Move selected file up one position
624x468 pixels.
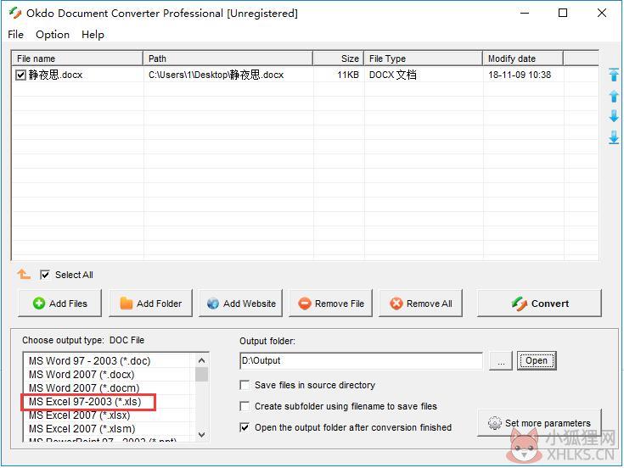(614, 96)
